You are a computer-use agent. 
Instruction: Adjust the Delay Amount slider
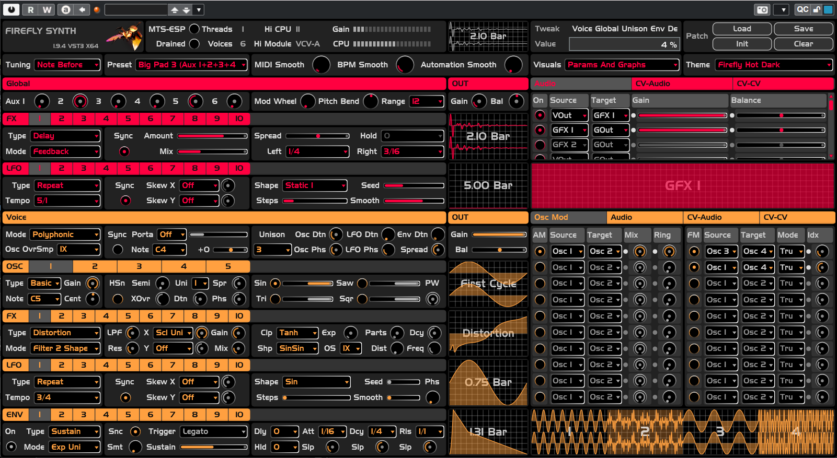click(212, 136)
